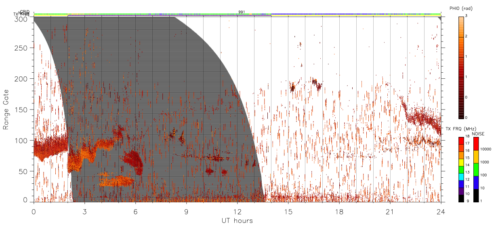
Task: Click y-axis tick label '200'
Action: [x=21, y=79]
